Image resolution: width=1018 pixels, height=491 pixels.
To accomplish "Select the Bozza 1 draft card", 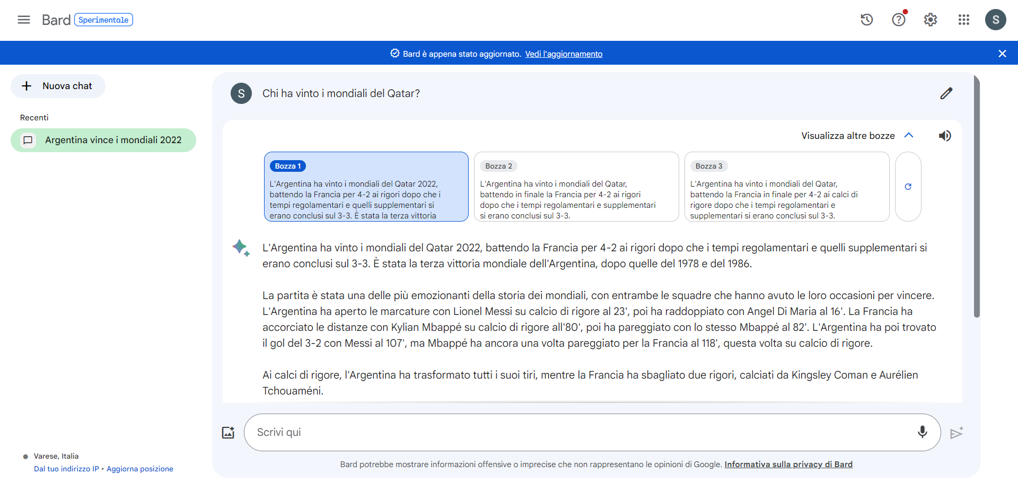I will (366, 187).
